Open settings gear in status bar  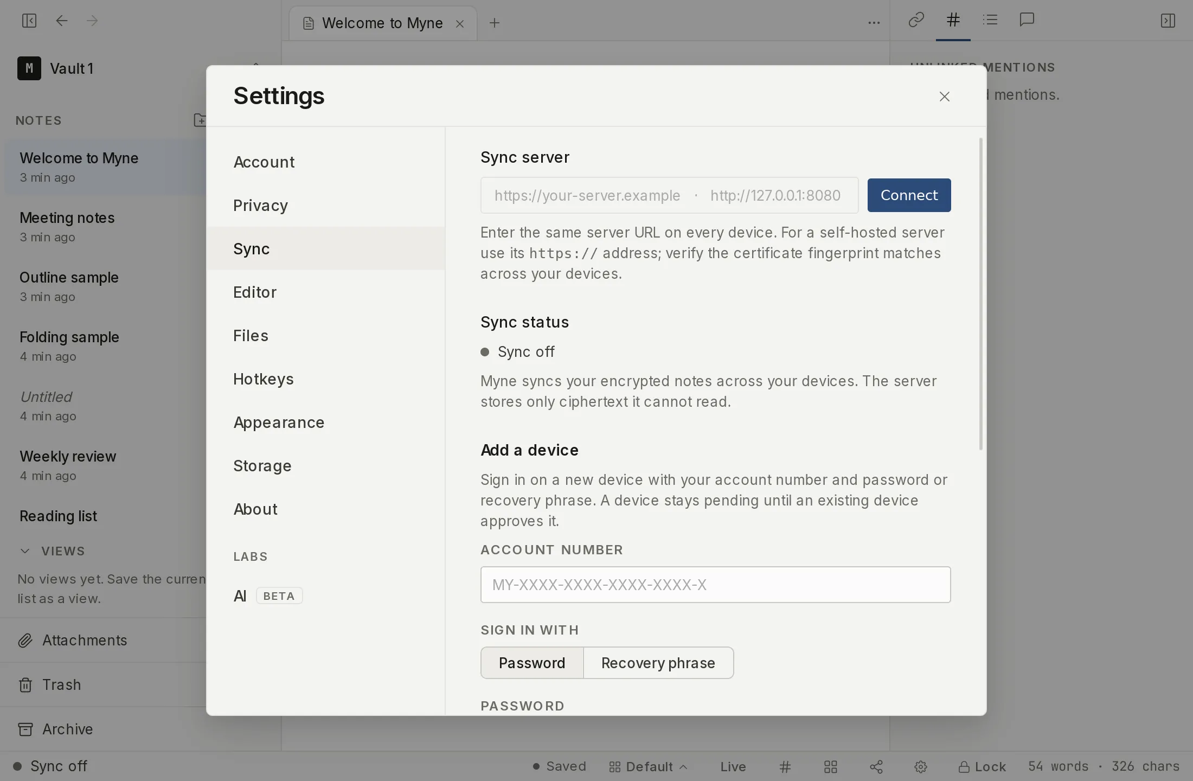(x=920, y=766)
